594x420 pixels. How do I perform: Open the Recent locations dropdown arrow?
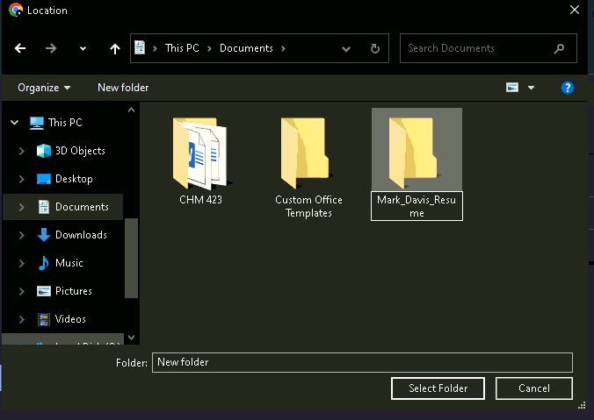(83, 49)
